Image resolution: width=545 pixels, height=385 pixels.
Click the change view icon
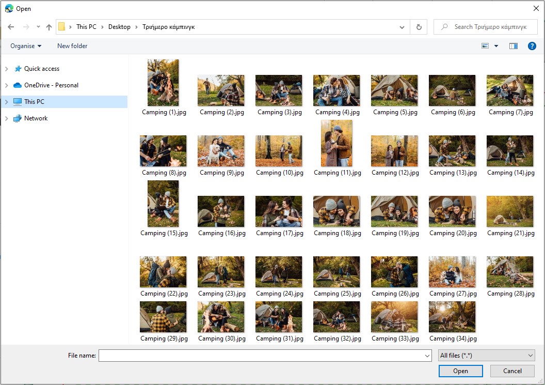click(x=485, y=46)
